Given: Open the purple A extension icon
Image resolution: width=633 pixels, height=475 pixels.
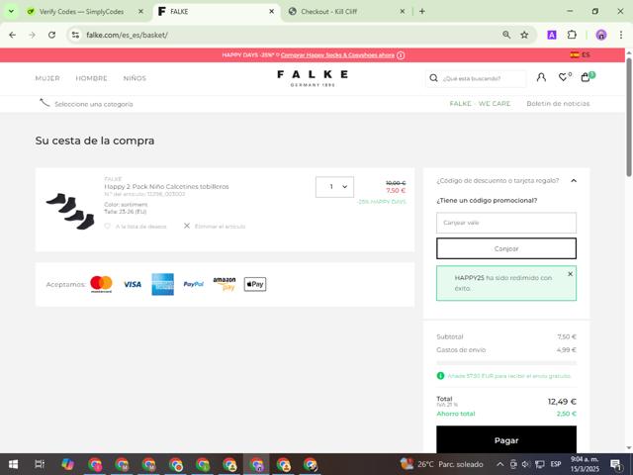Looking at the screenshot, I should pos(552,36).
